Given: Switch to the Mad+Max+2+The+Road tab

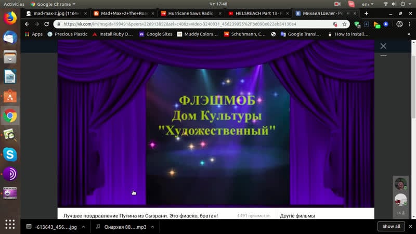Looking at the screenshot, I should coord(124,14).
